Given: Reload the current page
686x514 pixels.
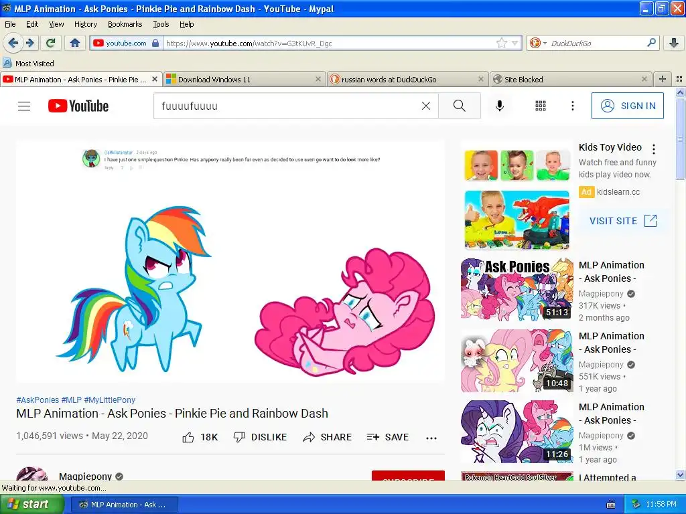Looking at the screenshot, I should [51, 43].
